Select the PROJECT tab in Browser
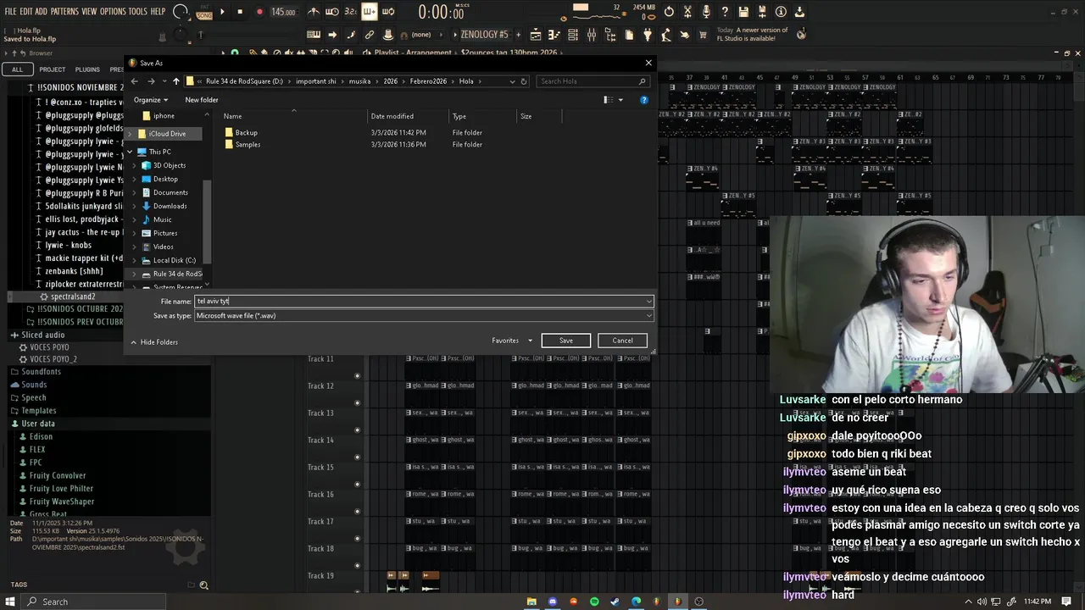This screenshot has height=610, width=1085. [x=52, y=69]
